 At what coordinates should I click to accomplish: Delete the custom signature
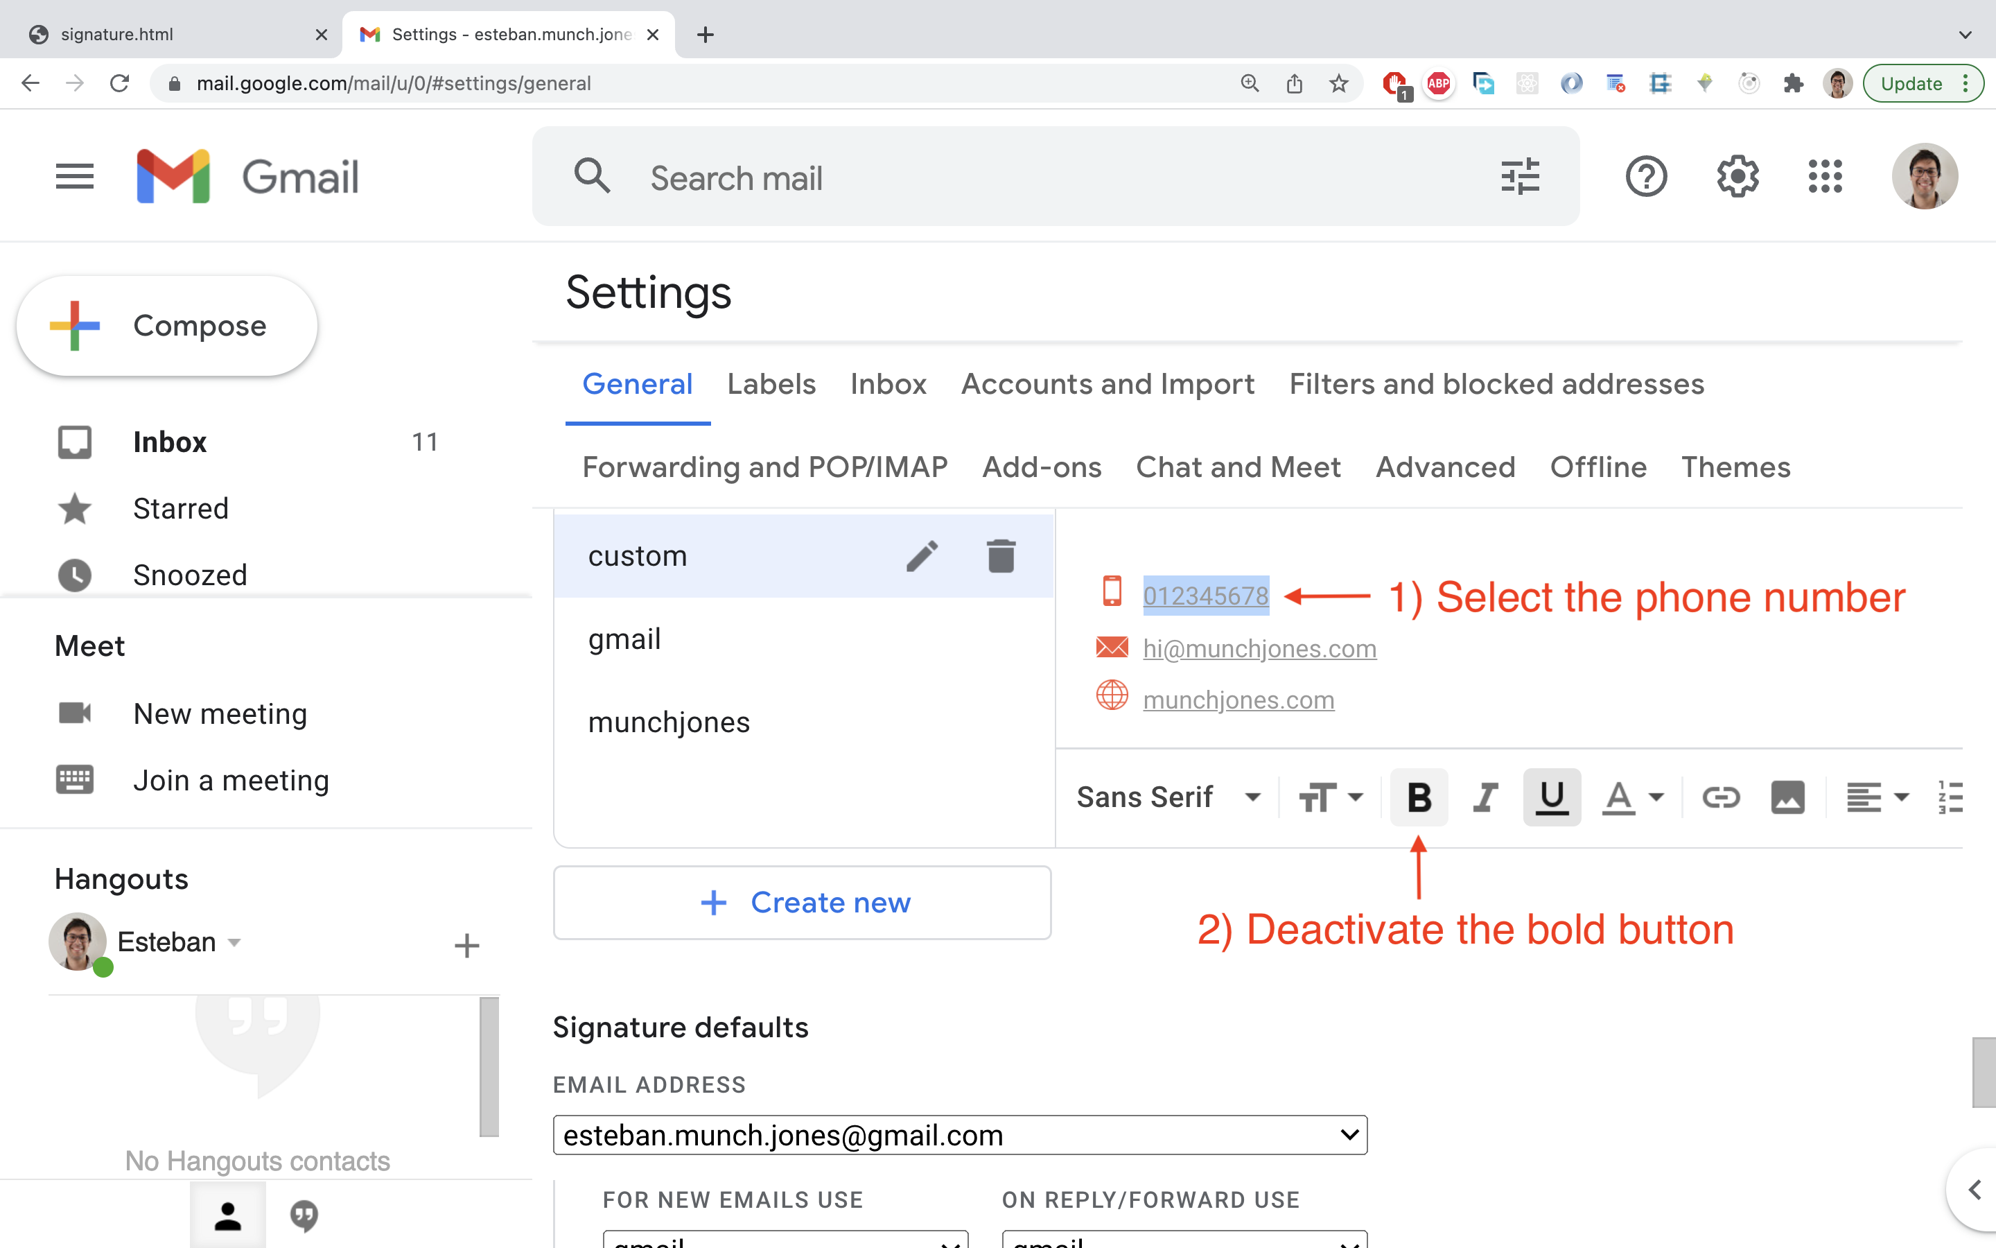coord(1001,555)
